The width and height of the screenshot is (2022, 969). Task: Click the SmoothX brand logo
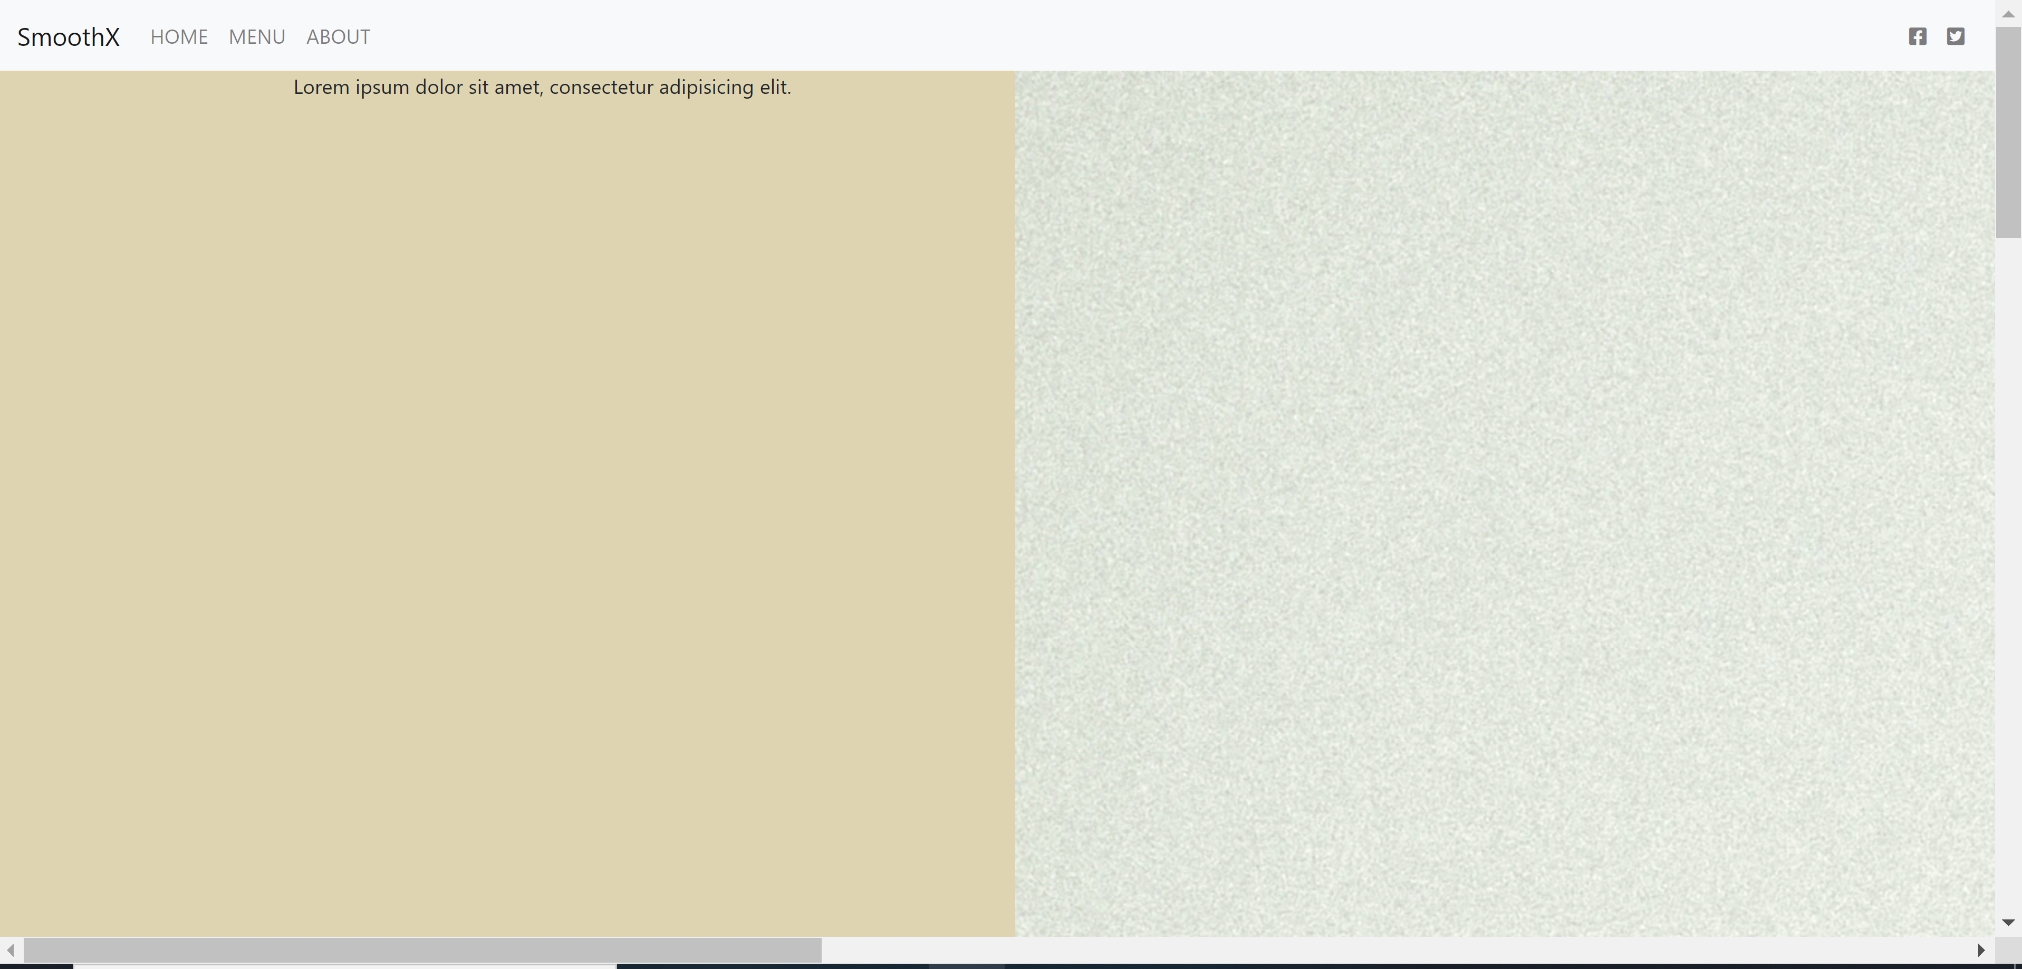point(68,37)
